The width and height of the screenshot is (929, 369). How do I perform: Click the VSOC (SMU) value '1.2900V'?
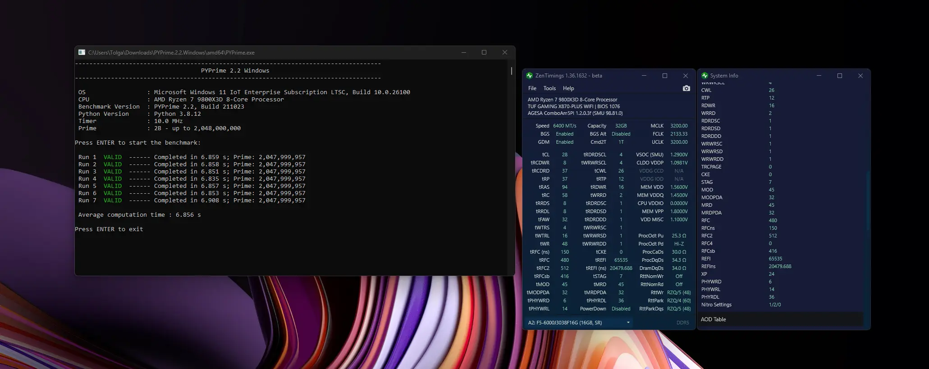click(679, 155)
